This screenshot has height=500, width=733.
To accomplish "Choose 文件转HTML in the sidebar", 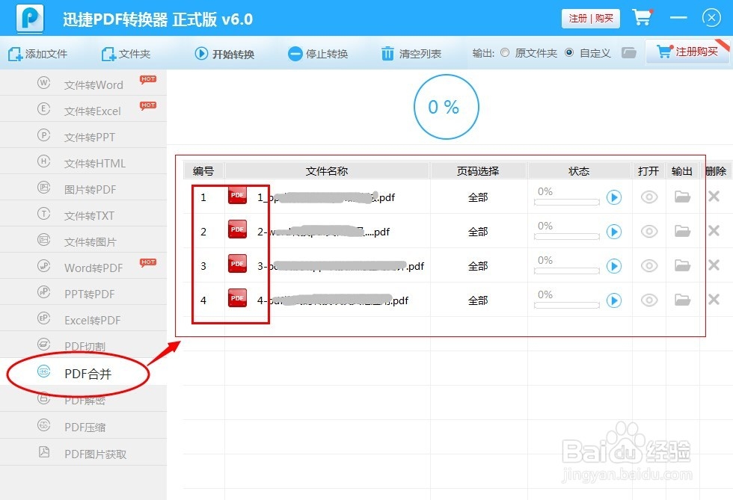I will pos(83,163).
